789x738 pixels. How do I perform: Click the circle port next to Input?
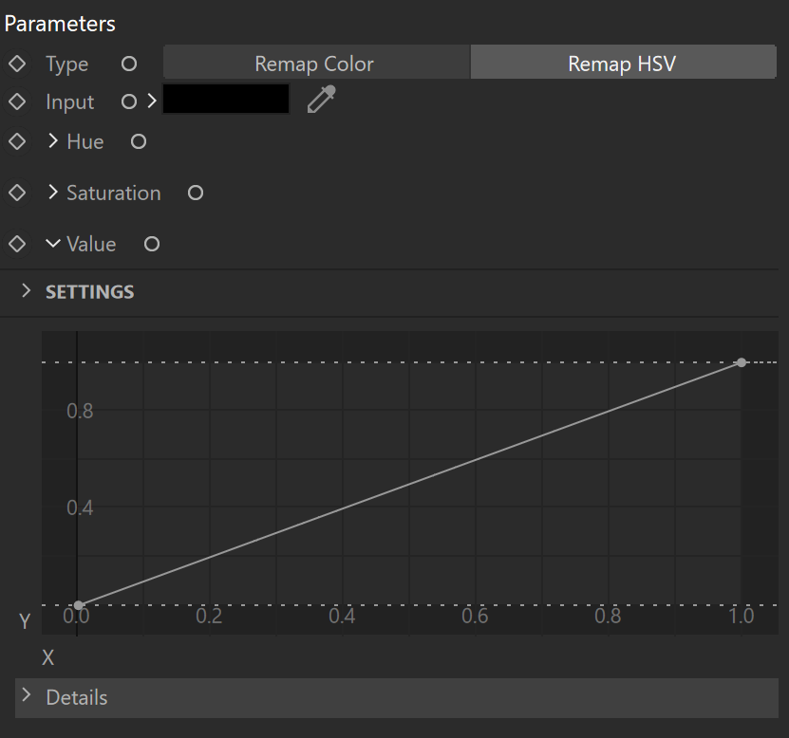[x=129, y=101]
